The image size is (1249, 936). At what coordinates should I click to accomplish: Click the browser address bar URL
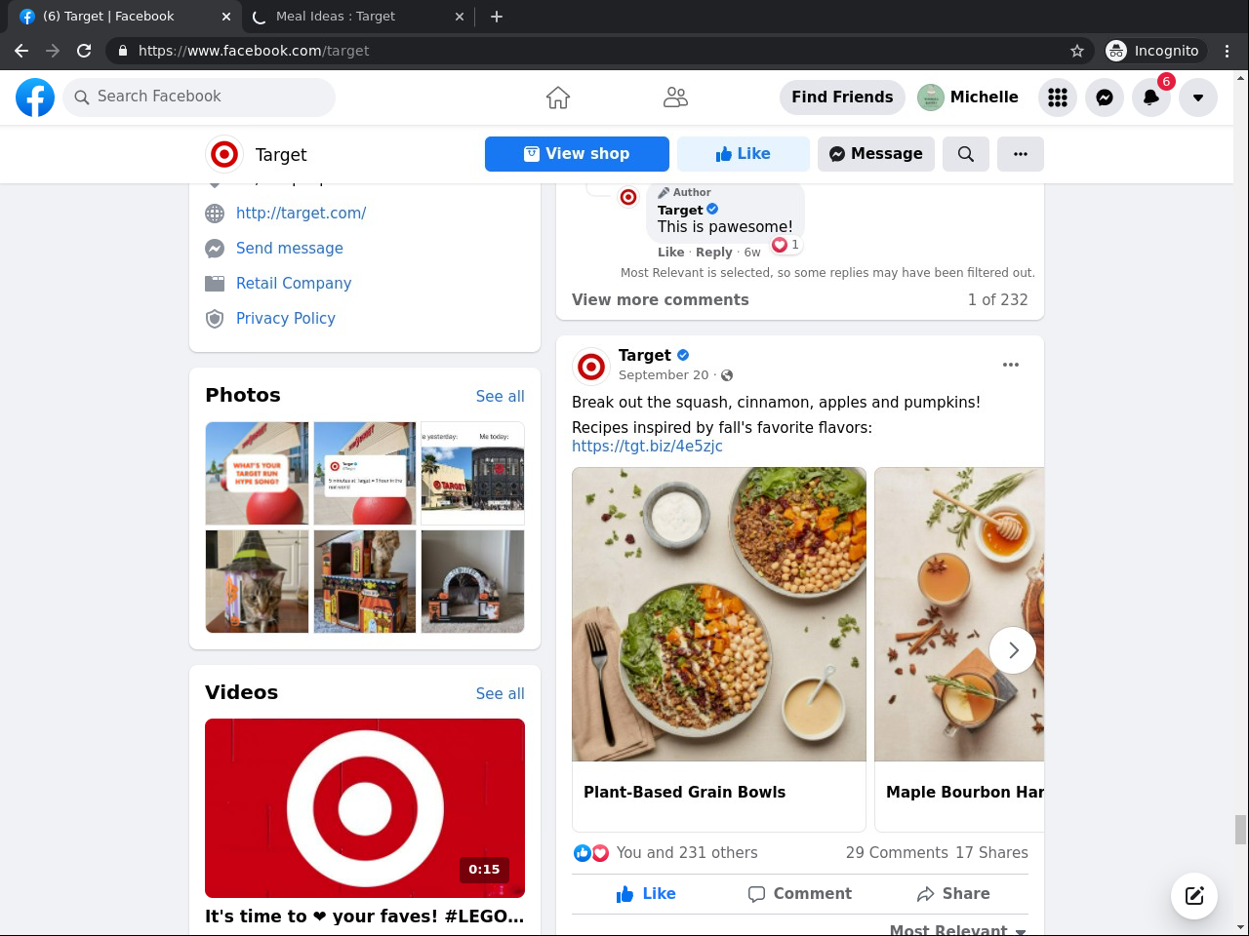[254, 51]
